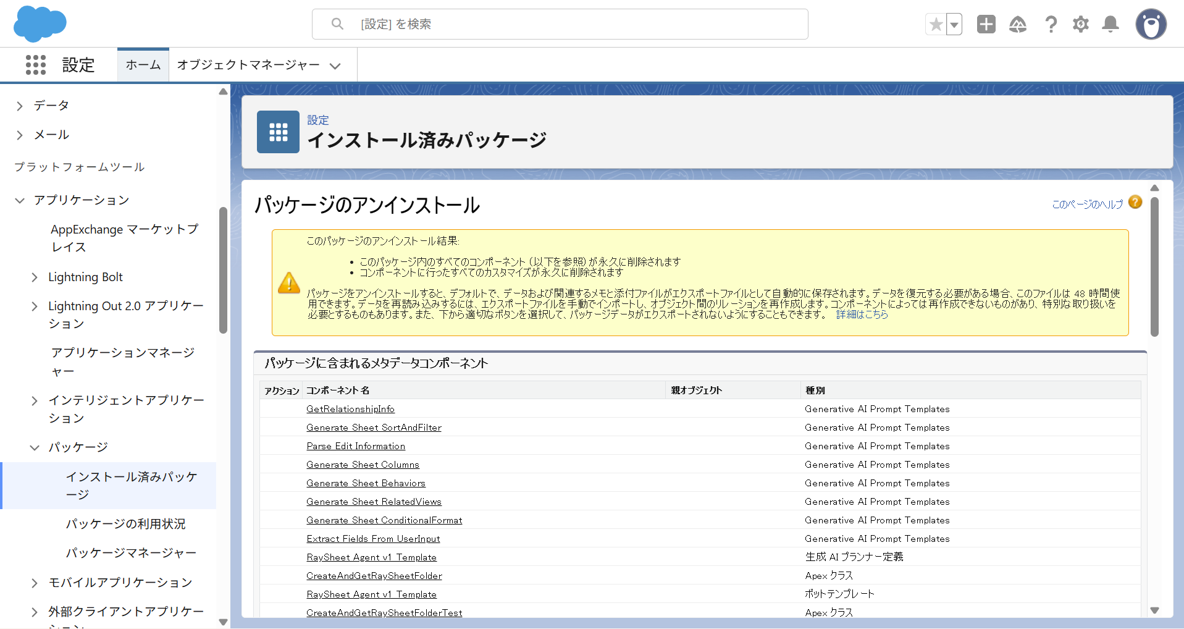Click the favorites star icon
Screen dimensions: 1184x629
coord(936,25)
